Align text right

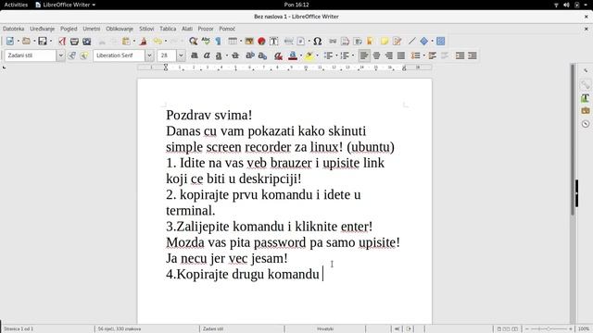click(x=389, y=55)
